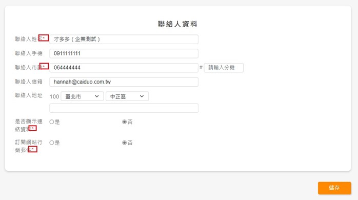Click the landline field 064444444
The height and width of the screenshot is (200, 358).
[124, 68]
